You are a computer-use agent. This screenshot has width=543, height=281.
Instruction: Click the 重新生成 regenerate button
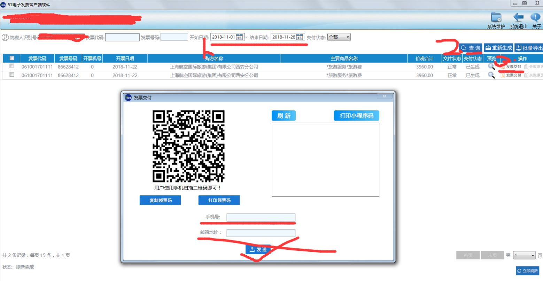pyautogui.click(x=498, y=48)
